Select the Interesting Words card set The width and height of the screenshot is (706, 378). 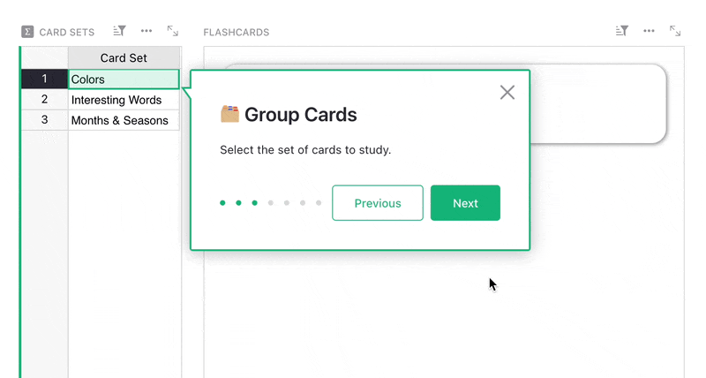(124, 100)
